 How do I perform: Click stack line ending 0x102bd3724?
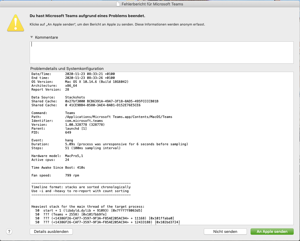click(108, 222)
